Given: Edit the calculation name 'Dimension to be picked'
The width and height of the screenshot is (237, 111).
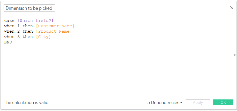Looking at the screenshot, I should pos(29,8).
